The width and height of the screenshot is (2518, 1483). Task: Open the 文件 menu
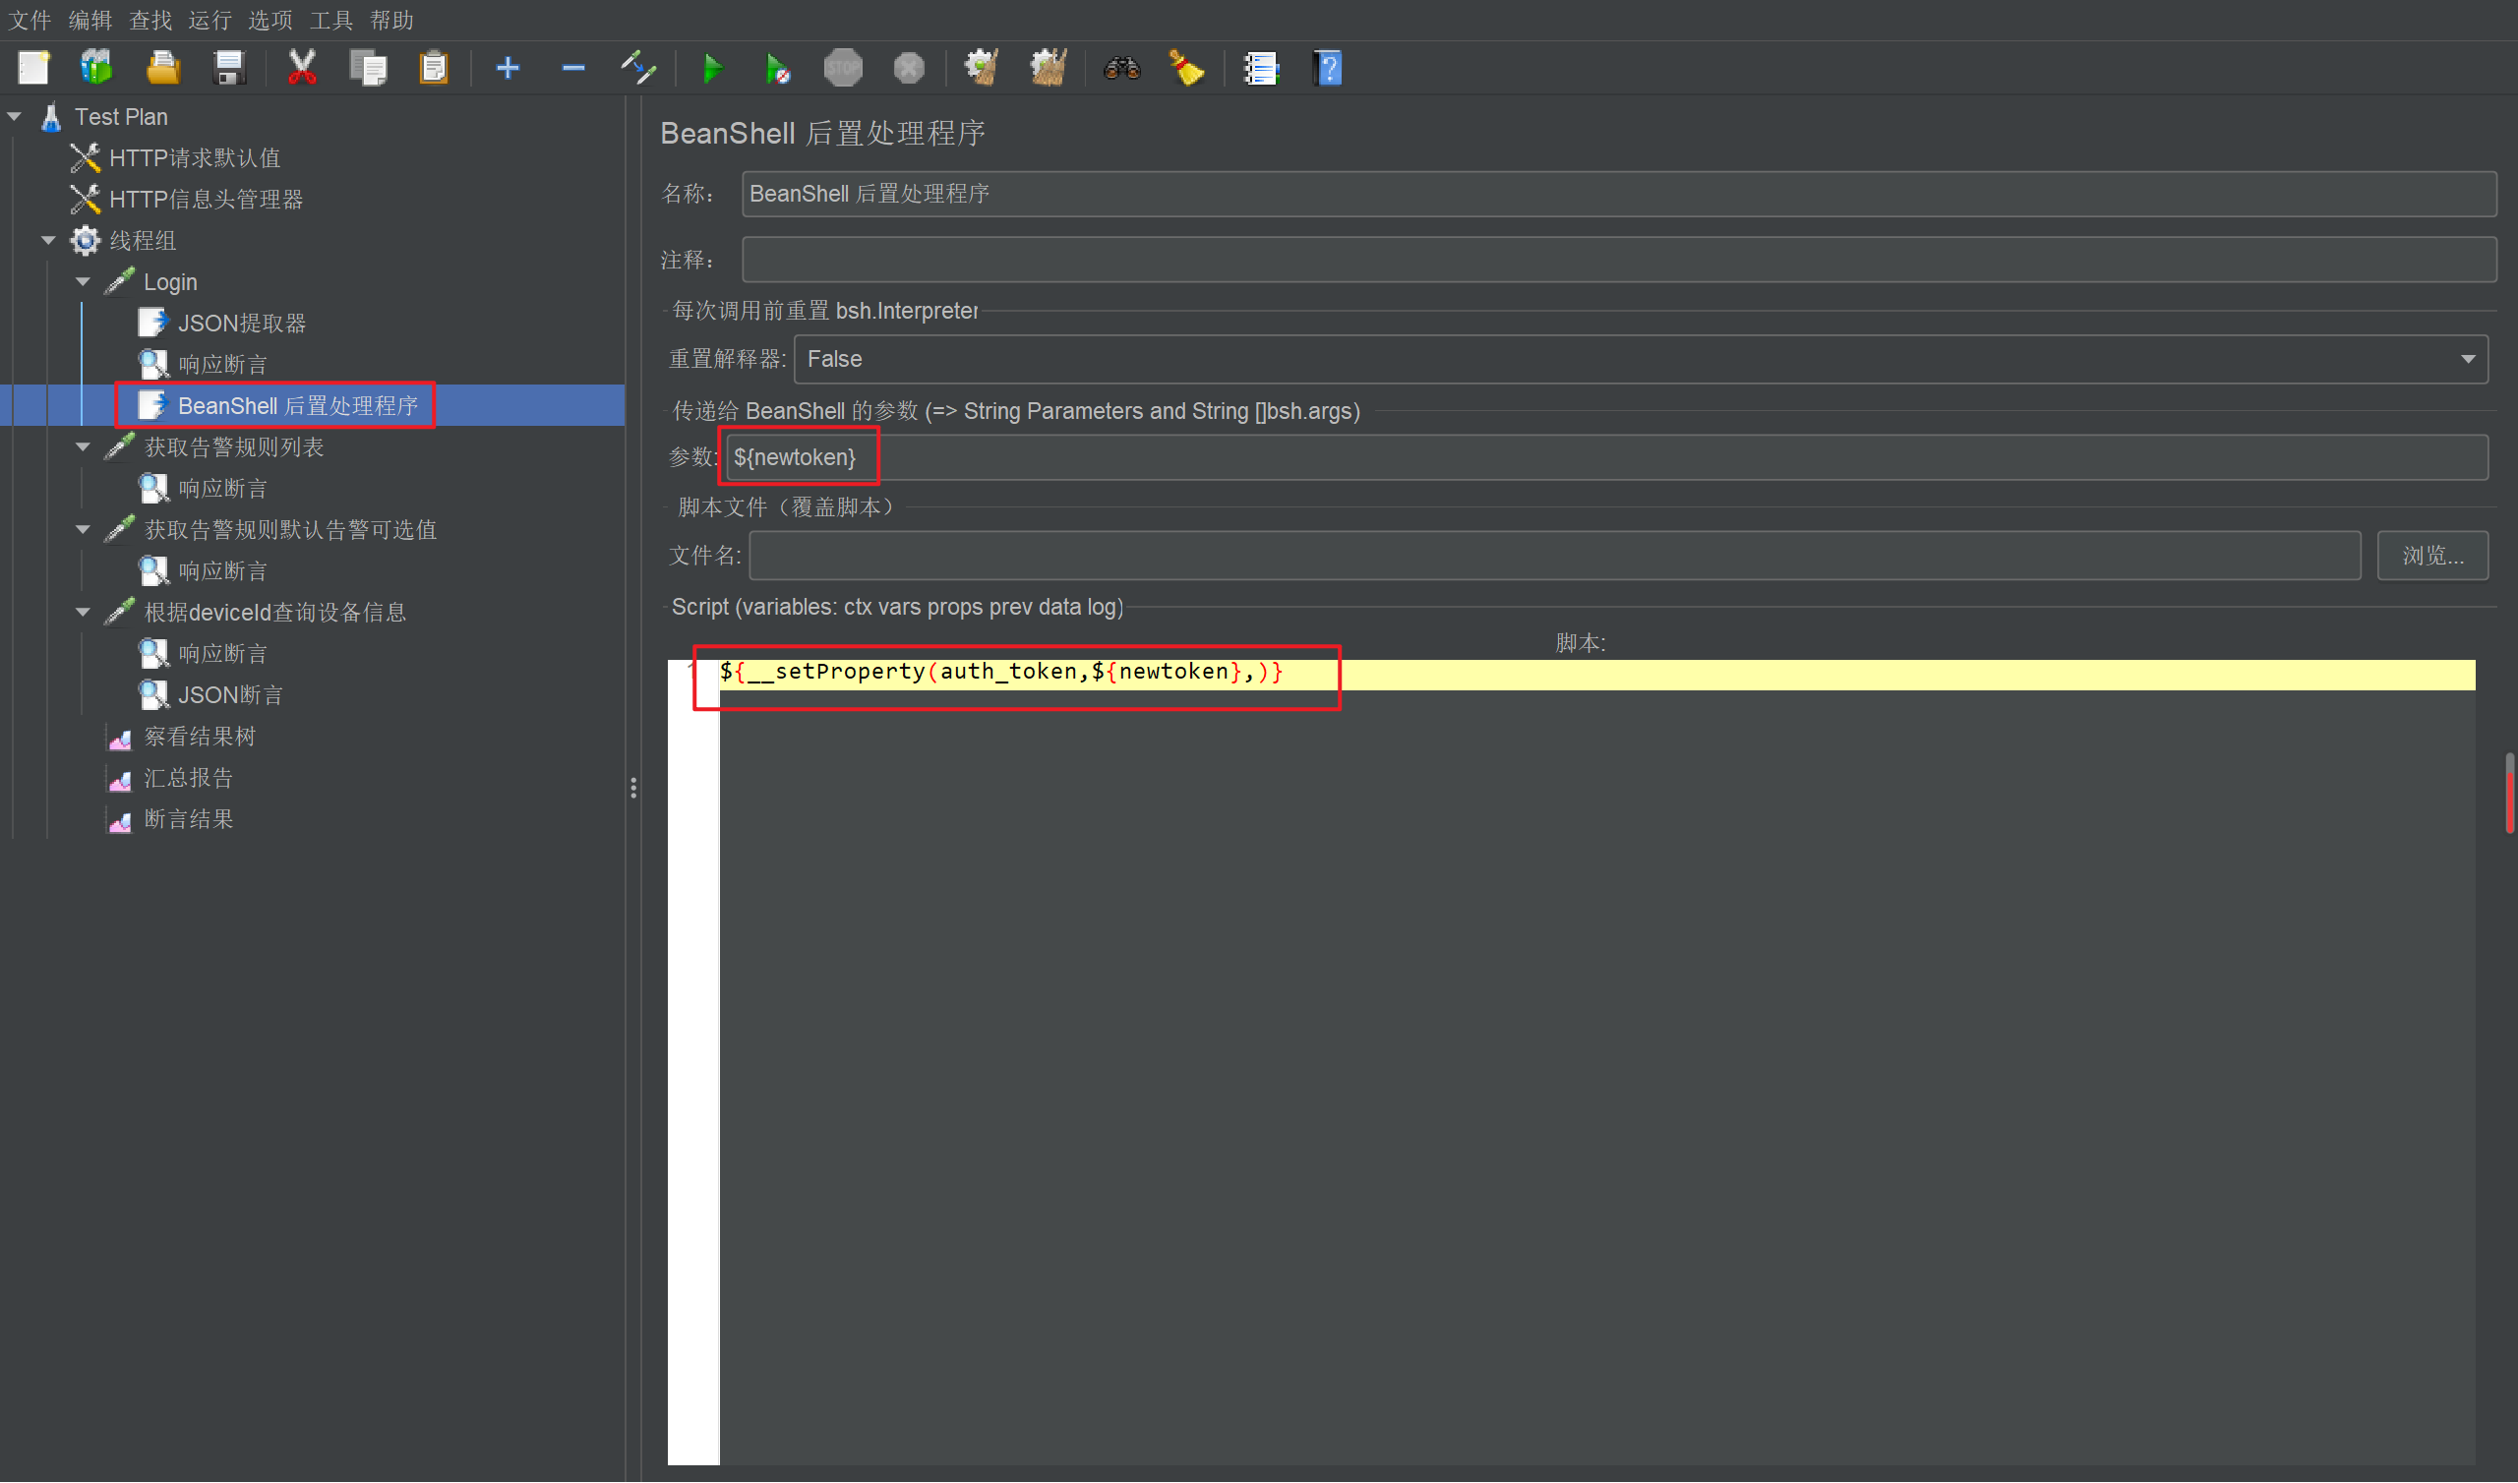(29, 20)
